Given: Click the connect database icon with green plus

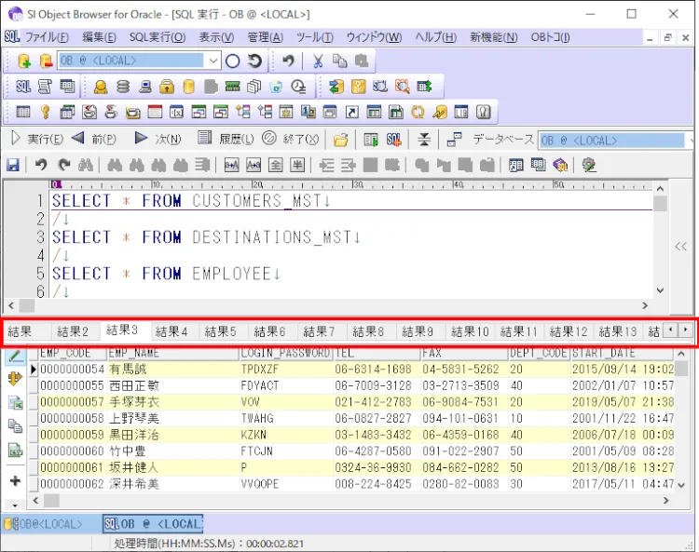Looking at the screenshot, I should [x=24, y=61].
